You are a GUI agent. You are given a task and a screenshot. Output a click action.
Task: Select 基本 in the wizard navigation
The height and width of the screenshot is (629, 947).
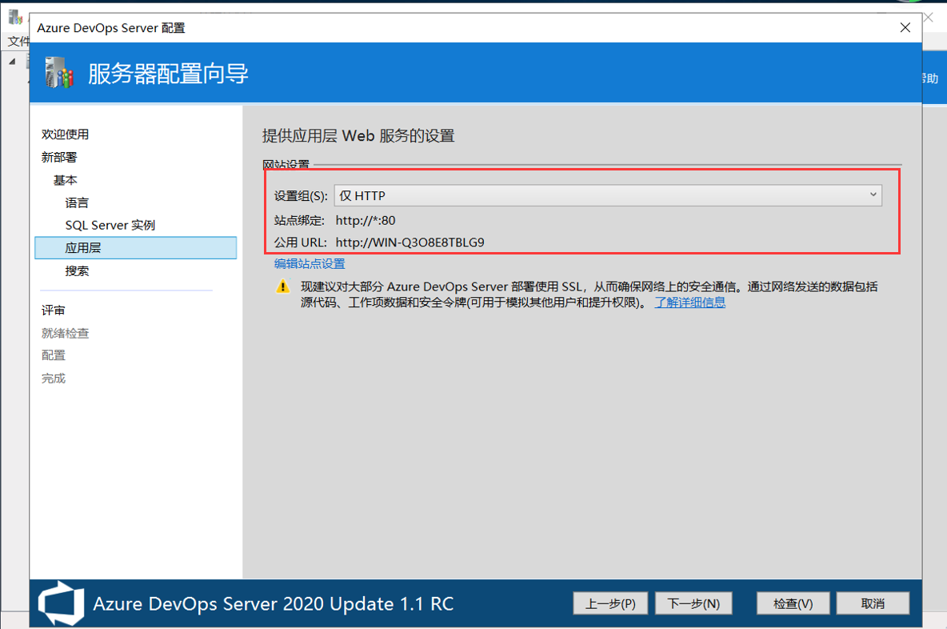(x=66, y=180)
